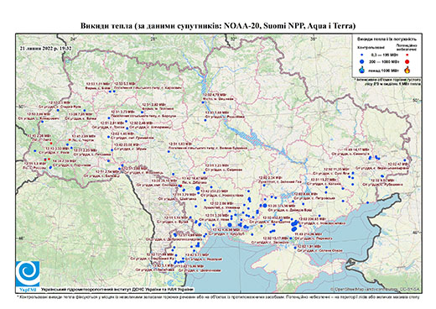Click the large blue marker beside 375.56 МВт
This screenshot has height=309, width=436.
(x=265, y=206)
